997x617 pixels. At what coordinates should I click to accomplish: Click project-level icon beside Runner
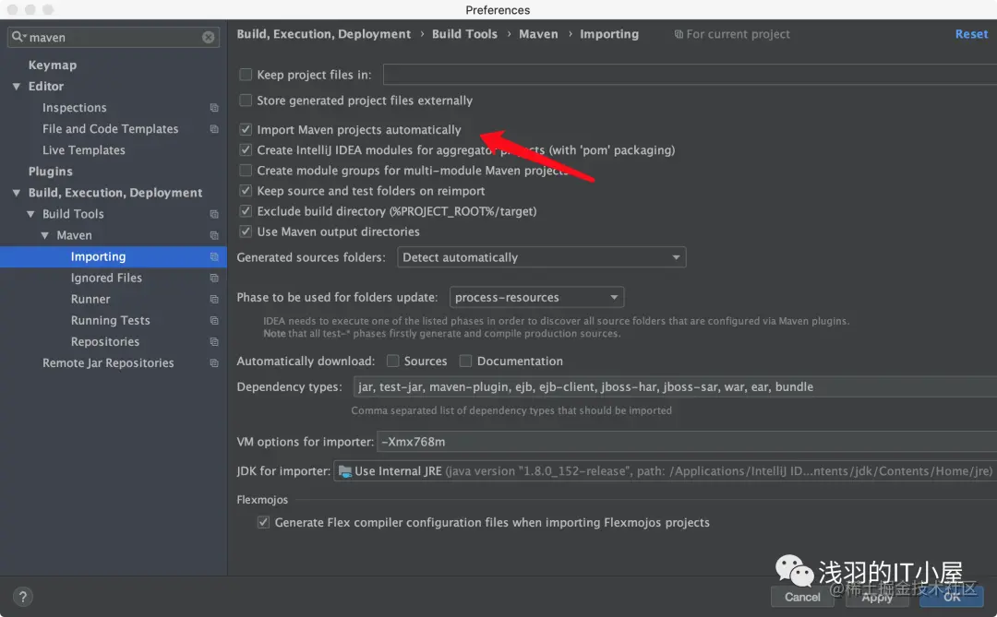click(x=214, y=300)
